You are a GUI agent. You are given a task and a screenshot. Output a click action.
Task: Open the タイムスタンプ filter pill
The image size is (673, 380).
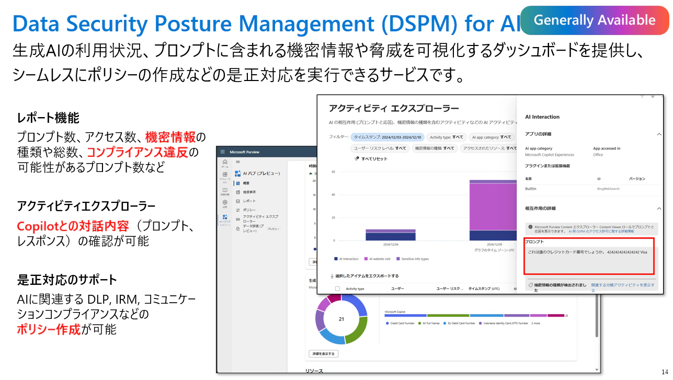click(386, 137)
